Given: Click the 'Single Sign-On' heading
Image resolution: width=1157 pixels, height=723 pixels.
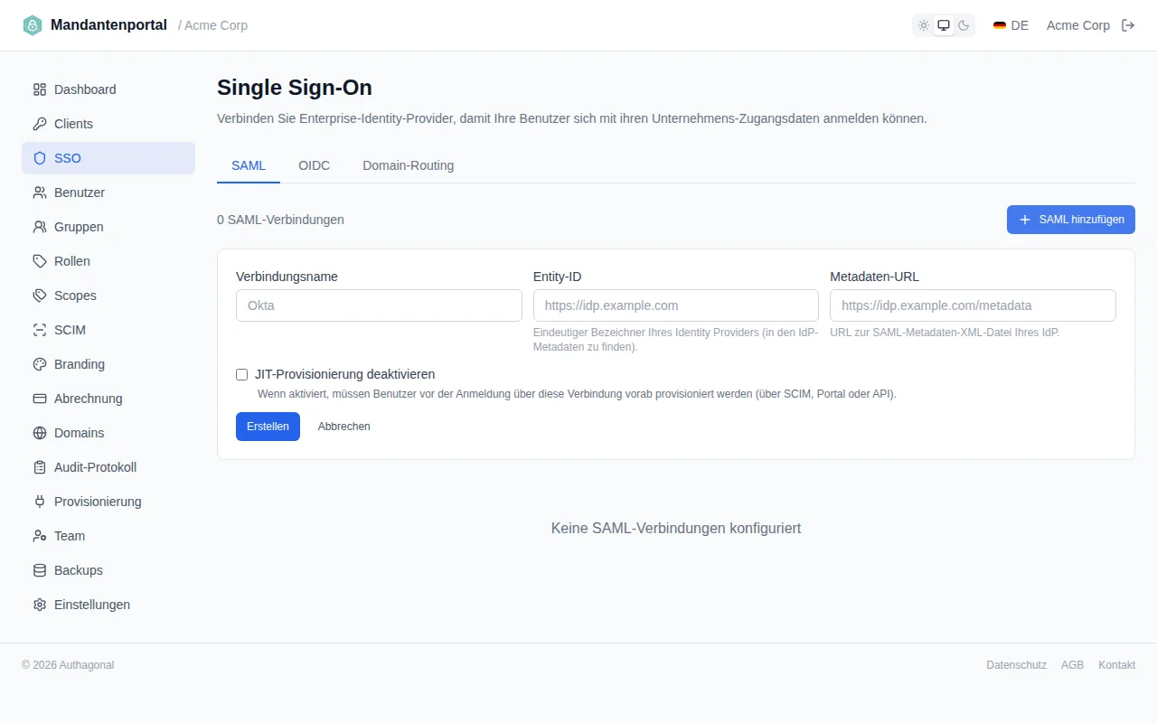Looking at the screenshot, I should pos(295,88).
